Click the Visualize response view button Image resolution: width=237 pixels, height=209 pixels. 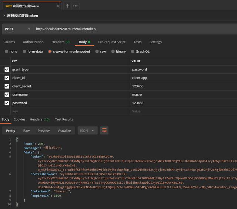[x=64, y=130]
